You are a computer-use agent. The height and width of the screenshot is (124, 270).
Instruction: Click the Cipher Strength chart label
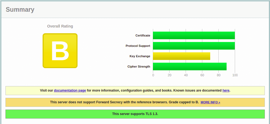(139, 66)
